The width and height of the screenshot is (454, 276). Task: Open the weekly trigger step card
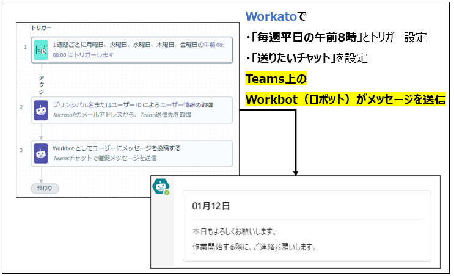tap(132, 50)
